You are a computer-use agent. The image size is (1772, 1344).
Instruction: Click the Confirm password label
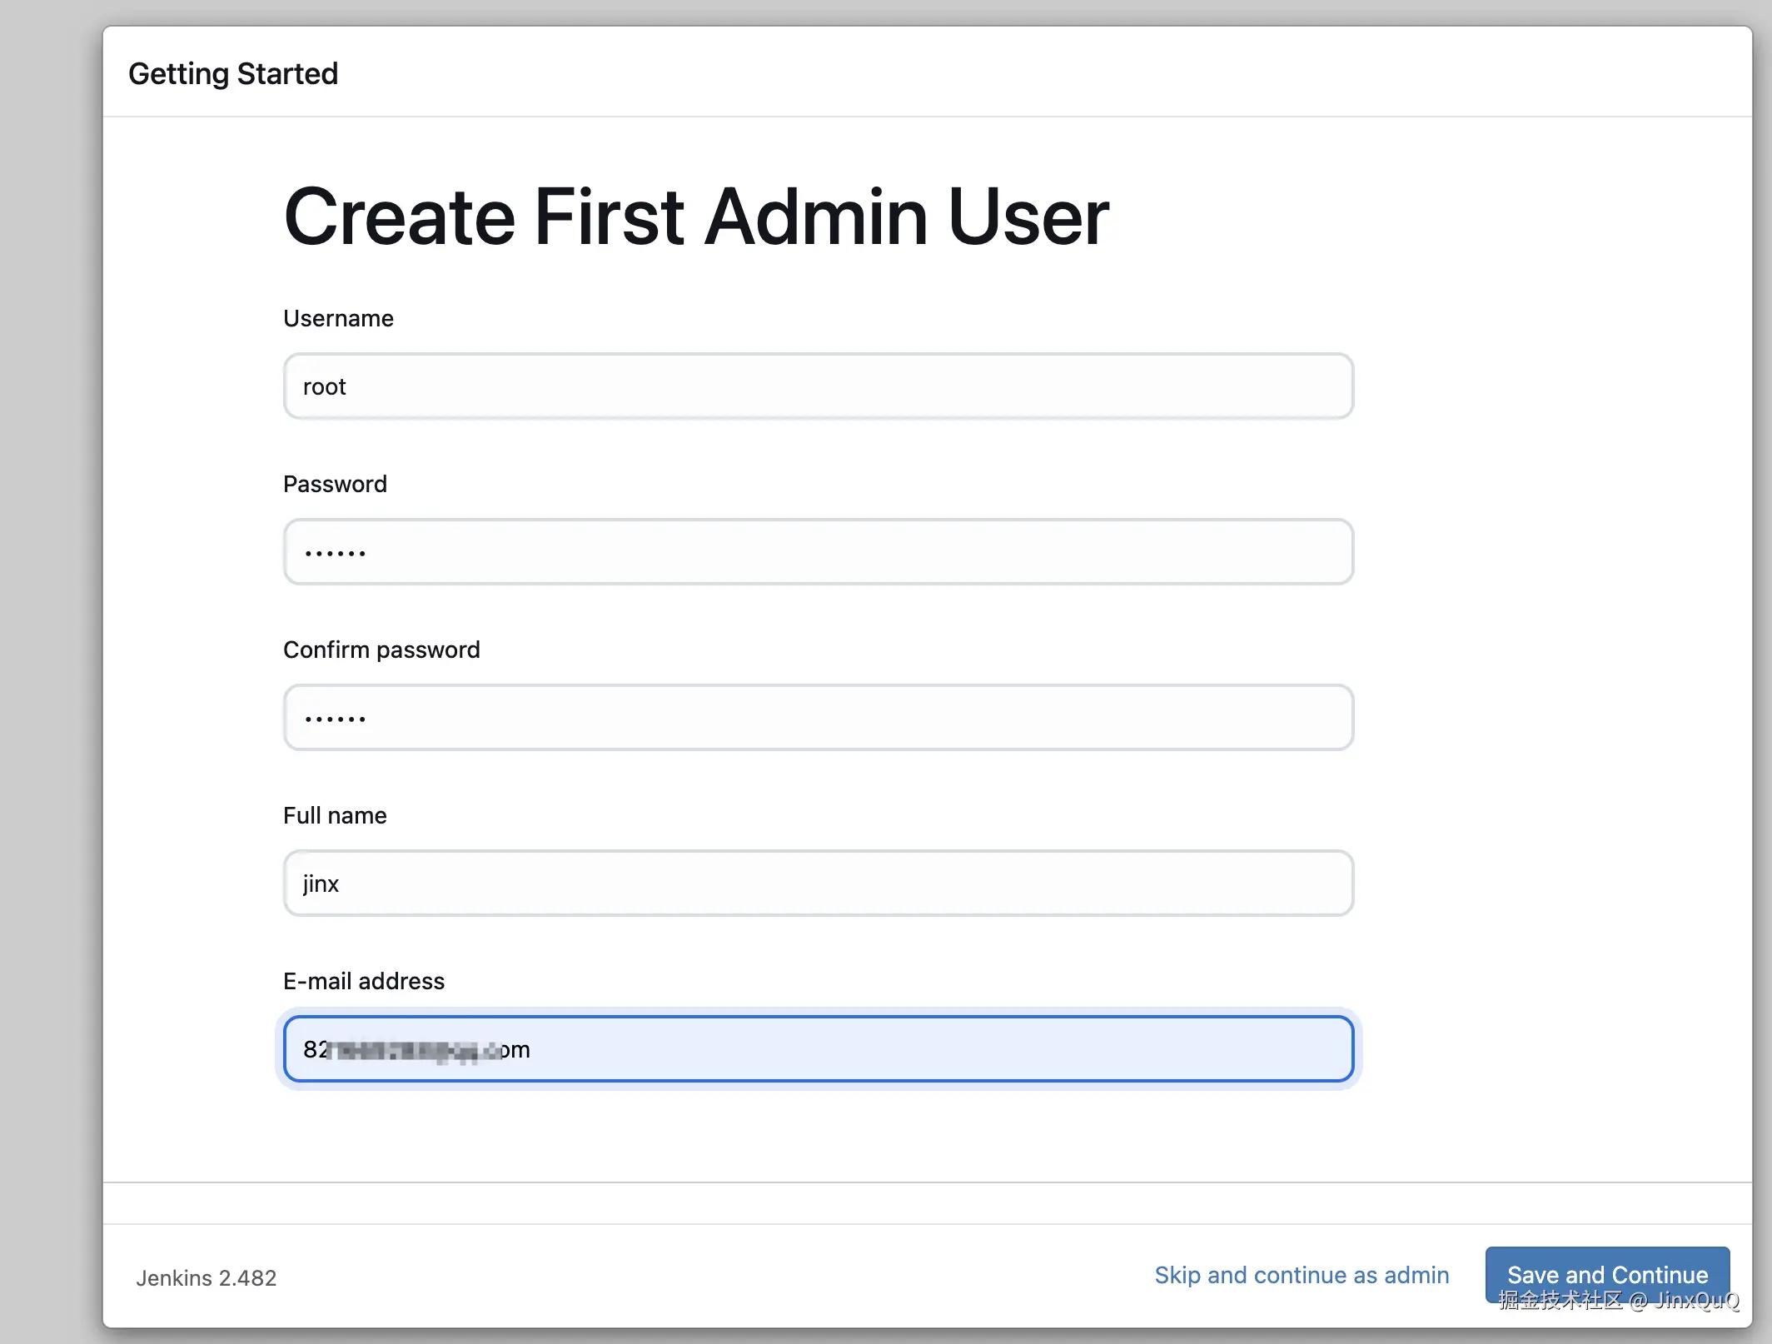tap(381, 650)
